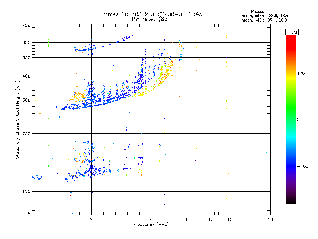Click the x-axis label '2'

coord(91,219)
